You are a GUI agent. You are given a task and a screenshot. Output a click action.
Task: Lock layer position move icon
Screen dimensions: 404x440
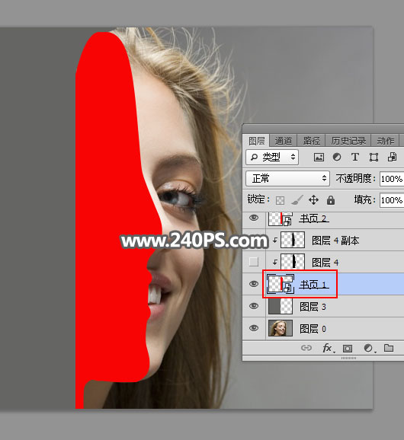click(313, 200)
